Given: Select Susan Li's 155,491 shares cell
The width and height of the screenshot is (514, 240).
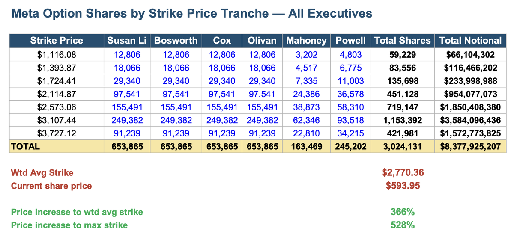Looking at the screenshot, I should 127,107.
